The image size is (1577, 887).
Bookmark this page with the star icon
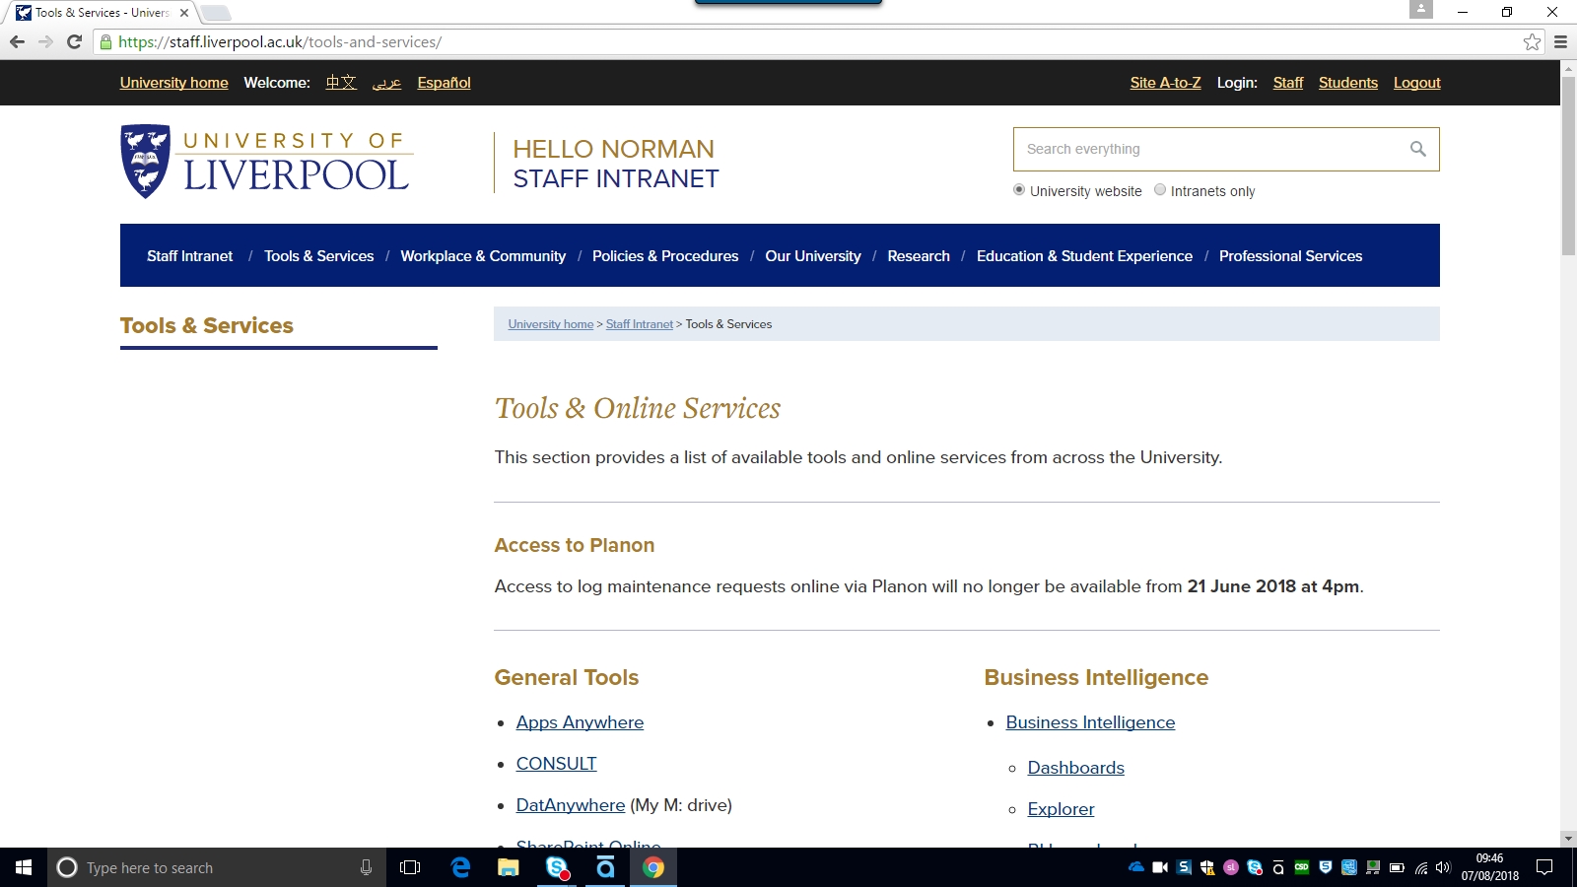coord(1532,41)
